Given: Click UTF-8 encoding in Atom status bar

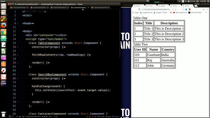Looking at the screenshot, I should click(x=99, y=117).
